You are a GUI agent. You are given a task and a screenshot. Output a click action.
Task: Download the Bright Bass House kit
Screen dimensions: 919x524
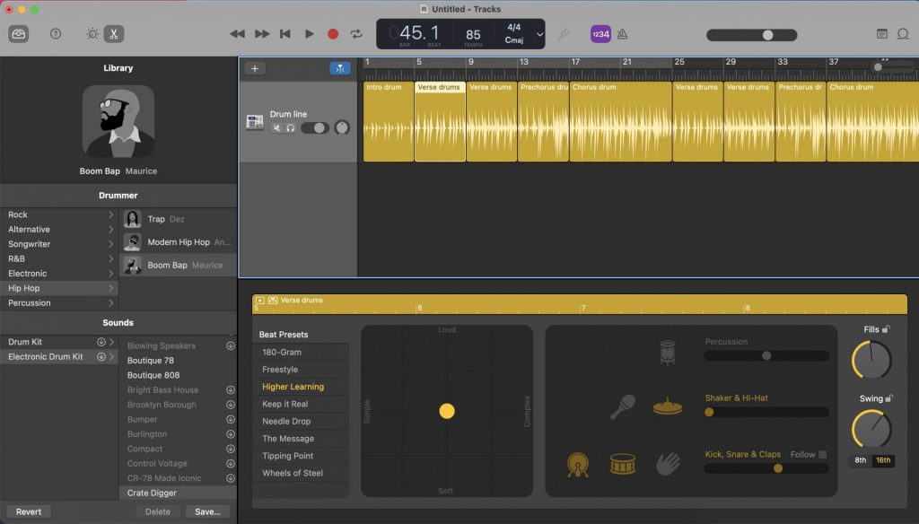click(231, 389)
